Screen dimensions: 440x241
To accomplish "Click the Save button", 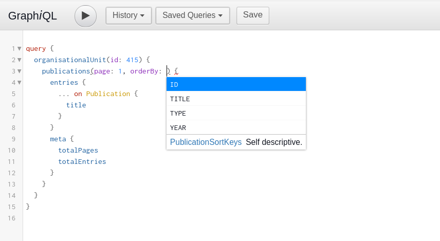I will pos(253,15).
